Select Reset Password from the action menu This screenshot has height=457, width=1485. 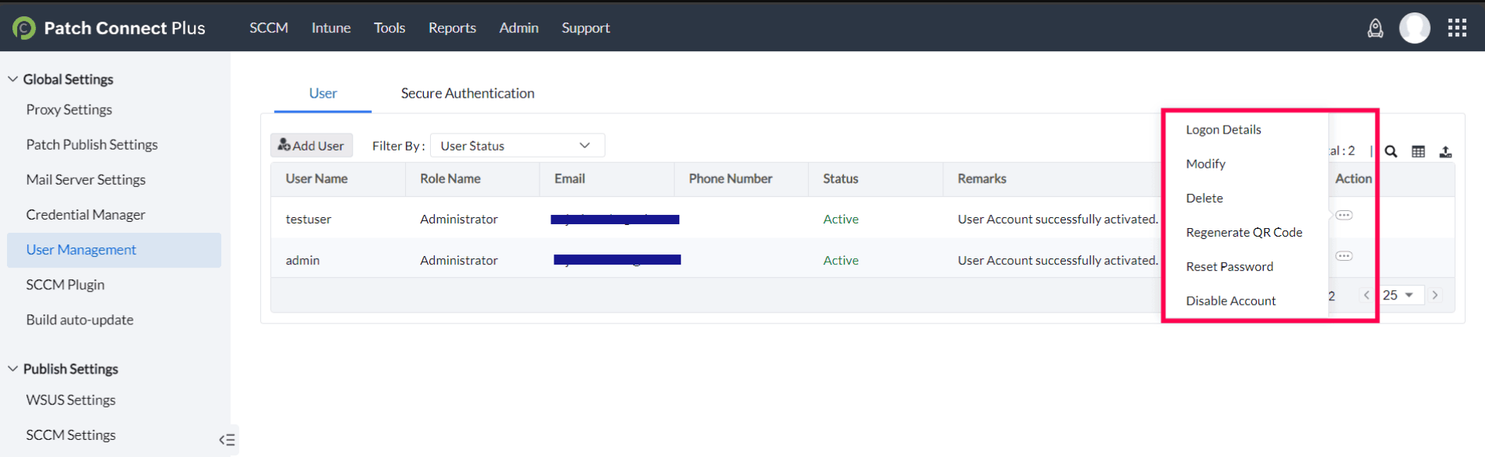(x=1229, y=267)
